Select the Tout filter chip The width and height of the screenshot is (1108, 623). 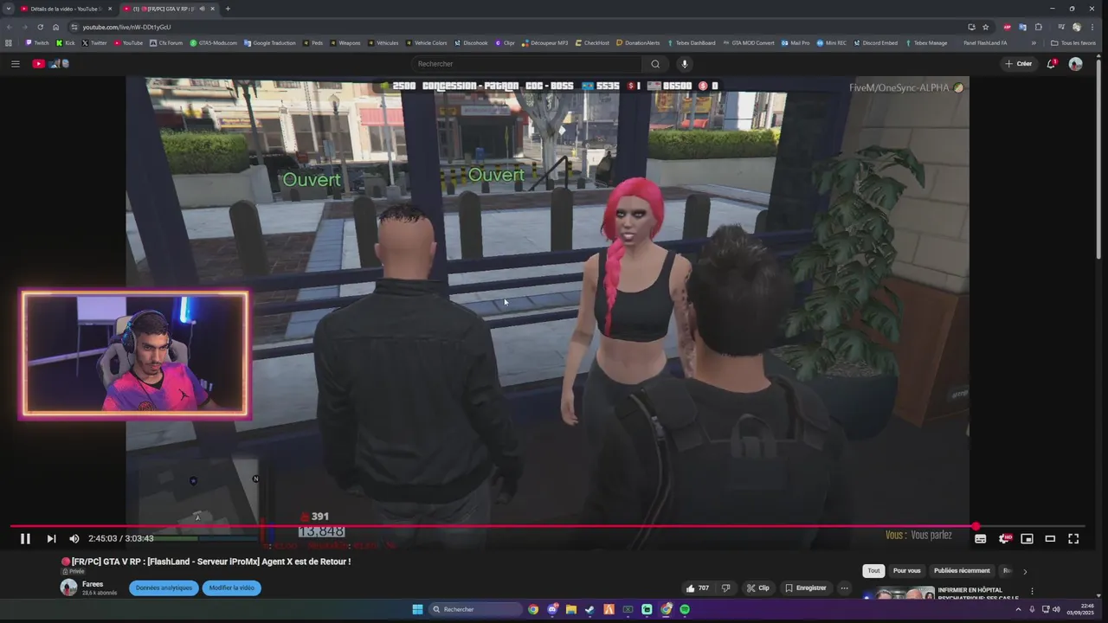click(x=873, y=570)
